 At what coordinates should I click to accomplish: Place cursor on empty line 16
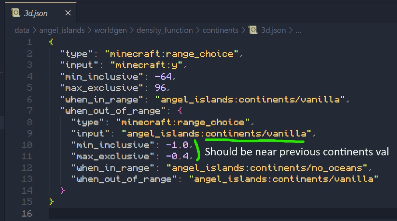click(x=223, y=213)
